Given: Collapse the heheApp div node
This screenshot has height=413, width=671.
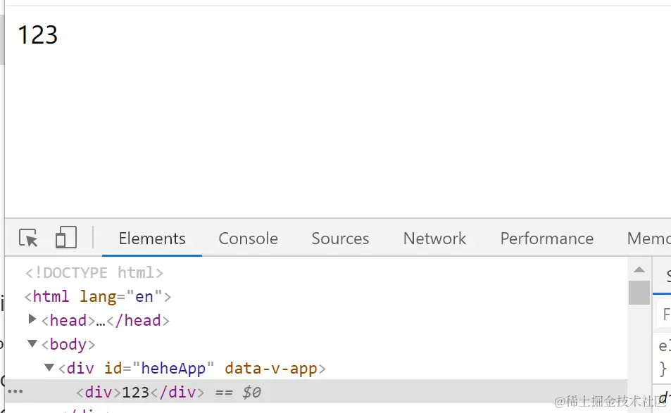Looking at the screenshot, I should click(x=49, y=367).
